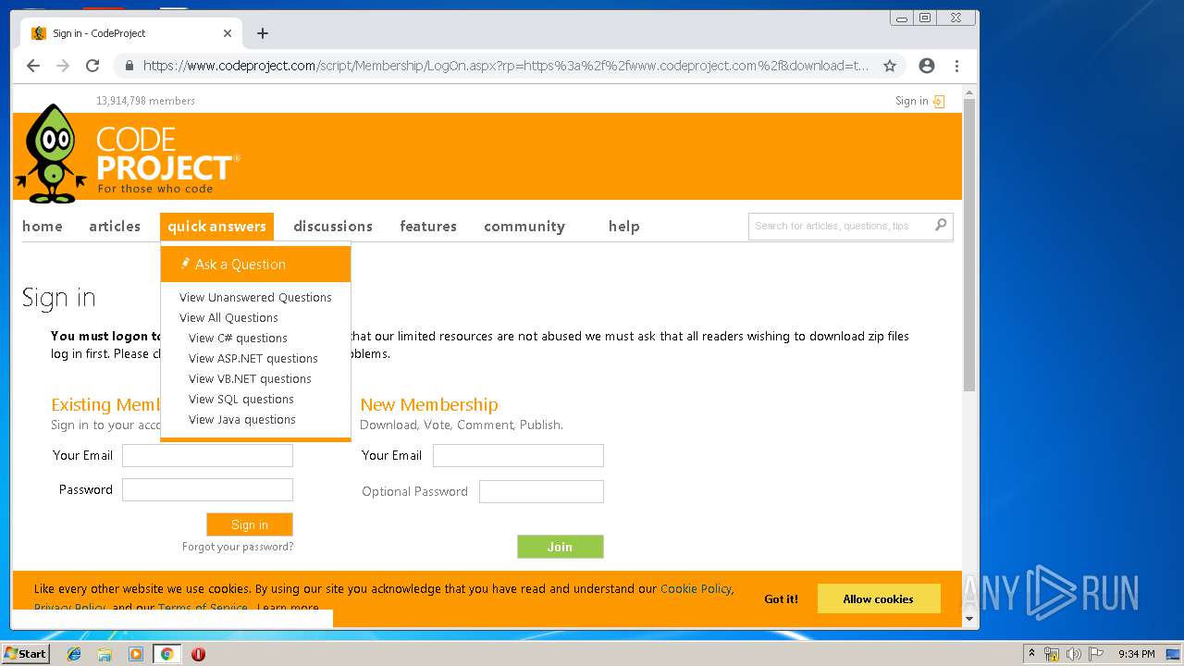Open the Windows Start button

click(26, 654)
